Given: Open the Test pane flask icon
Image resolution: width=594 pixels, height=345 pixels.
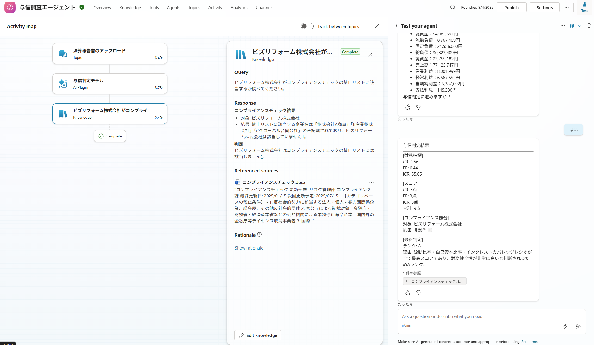Looking at the screenshot, I should point(584,7).
